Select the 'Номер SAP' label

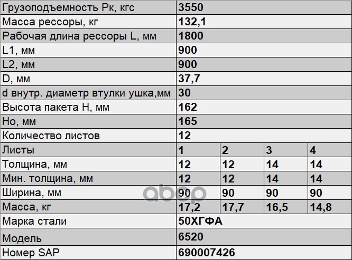[31, 253]
